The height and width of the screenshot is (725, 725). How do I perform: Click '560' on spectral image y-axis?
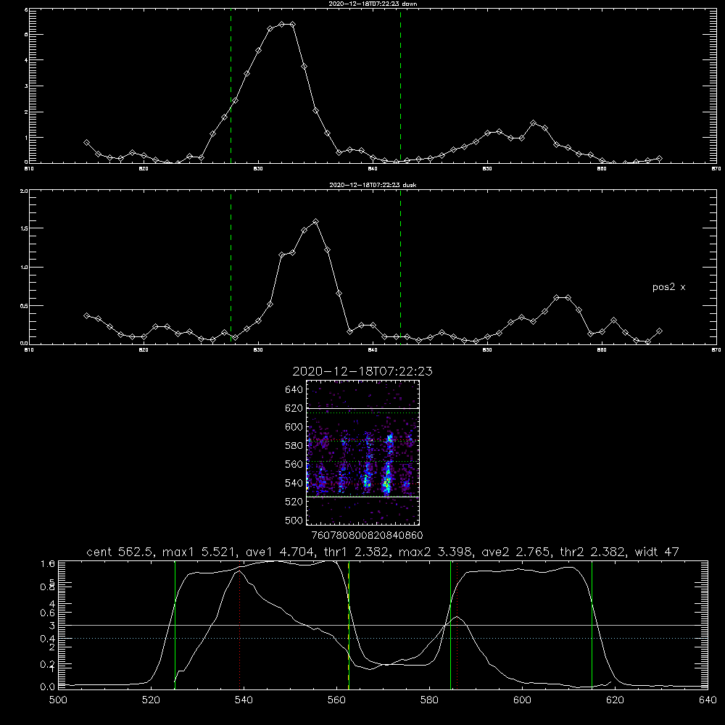pos(294,464)
